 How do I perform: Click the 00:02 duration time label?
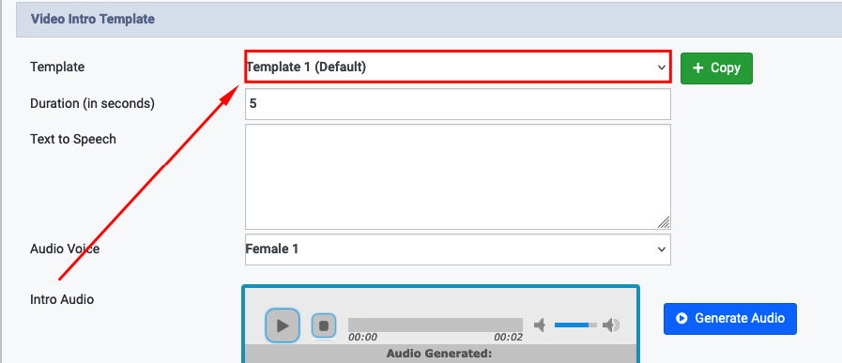(x=508, y=338)
